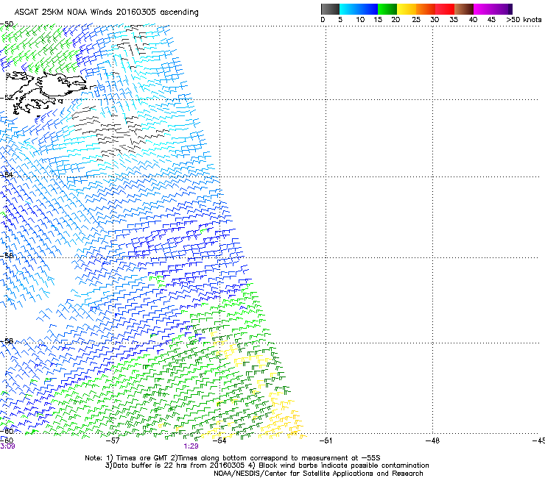Click the note line about Times are GMT
Screen dimensions: 545x478
pos(233,458)
